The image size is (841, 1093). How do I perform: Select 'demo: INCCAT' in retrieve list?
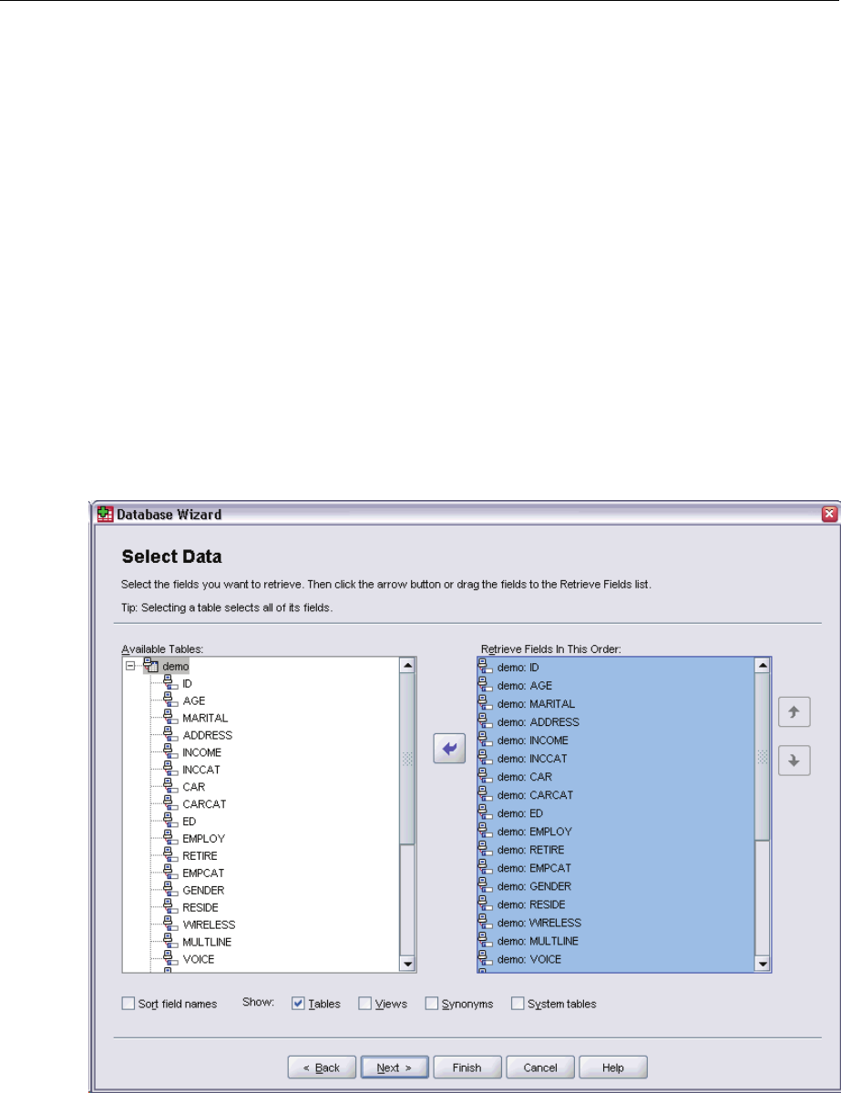click(x=533, y=758)
